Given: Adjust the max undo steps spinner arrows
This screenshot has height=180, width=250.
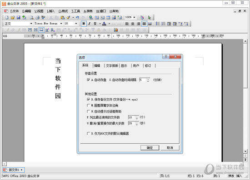Looking at the screenshot, I should (x=137, y=123).
